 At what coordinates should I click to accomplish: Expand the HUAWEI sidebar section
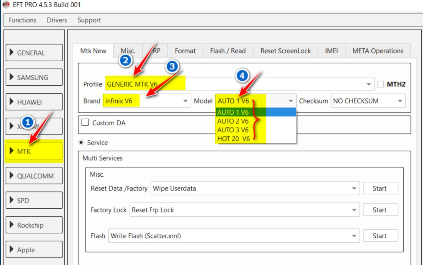click(x=34, y=102)
